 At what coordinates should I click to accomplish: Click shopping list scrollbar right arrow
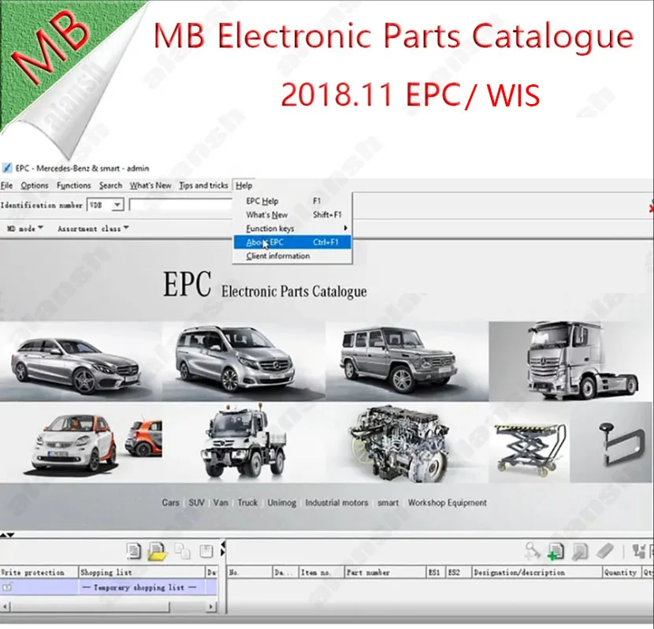[211, 606]
